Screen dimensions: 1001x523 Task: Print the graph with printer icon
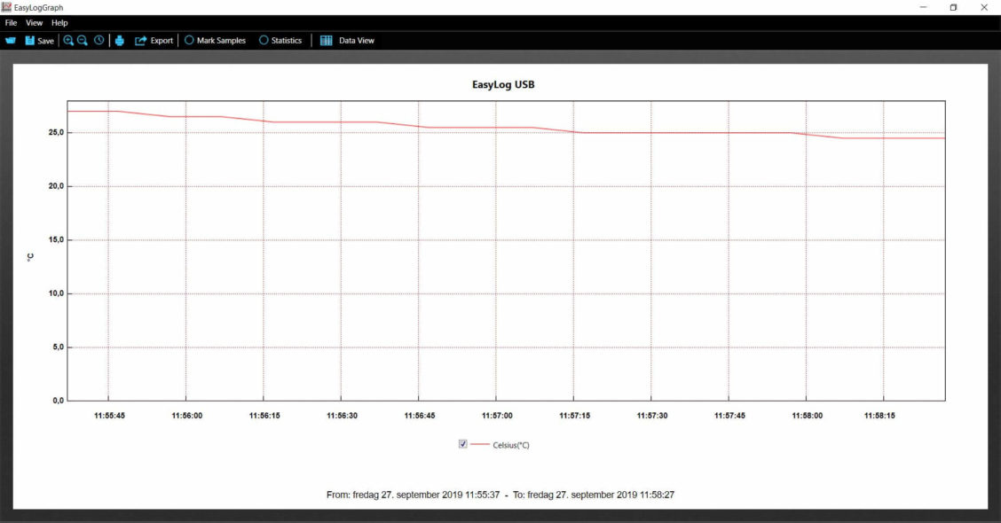click(x=120, y=41)
